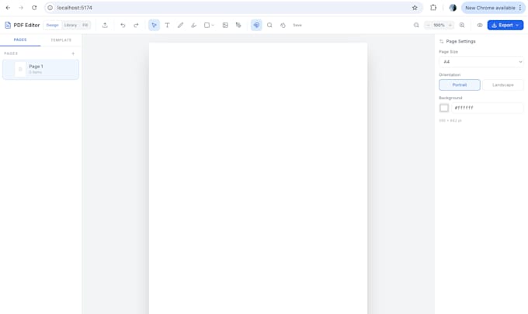
Task: Click New Chrome available button
Action: 493,8
